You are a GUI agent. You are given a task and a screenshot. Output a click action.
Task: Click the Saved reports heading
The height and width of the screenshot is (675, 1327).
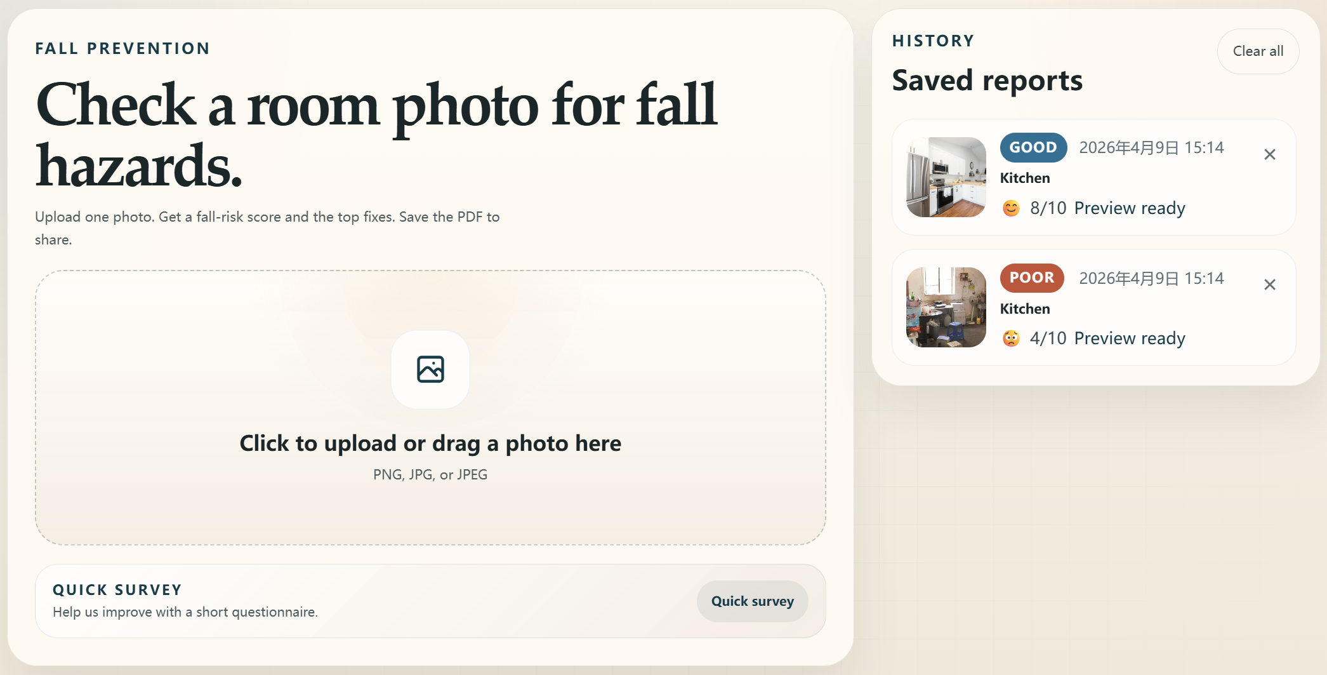point(987,80)
